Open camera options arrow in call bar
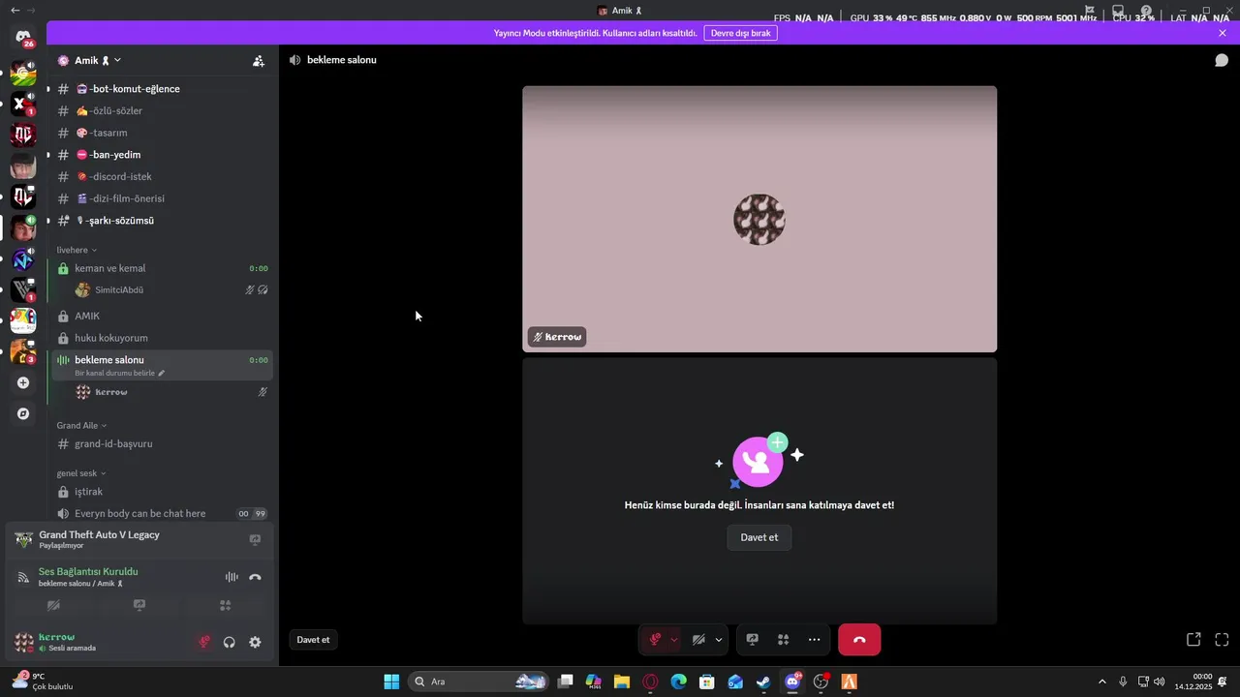The height and width of the screenshot is (697, 1240). (719, 639)
